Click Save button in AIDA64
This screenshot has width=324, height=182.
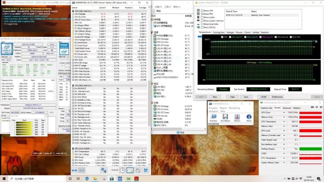click(246, 97)
